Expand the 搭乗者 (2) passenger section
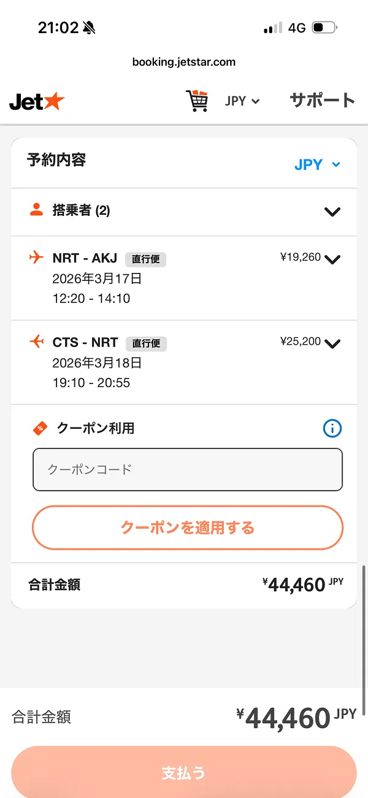 (x=332, y=212)
